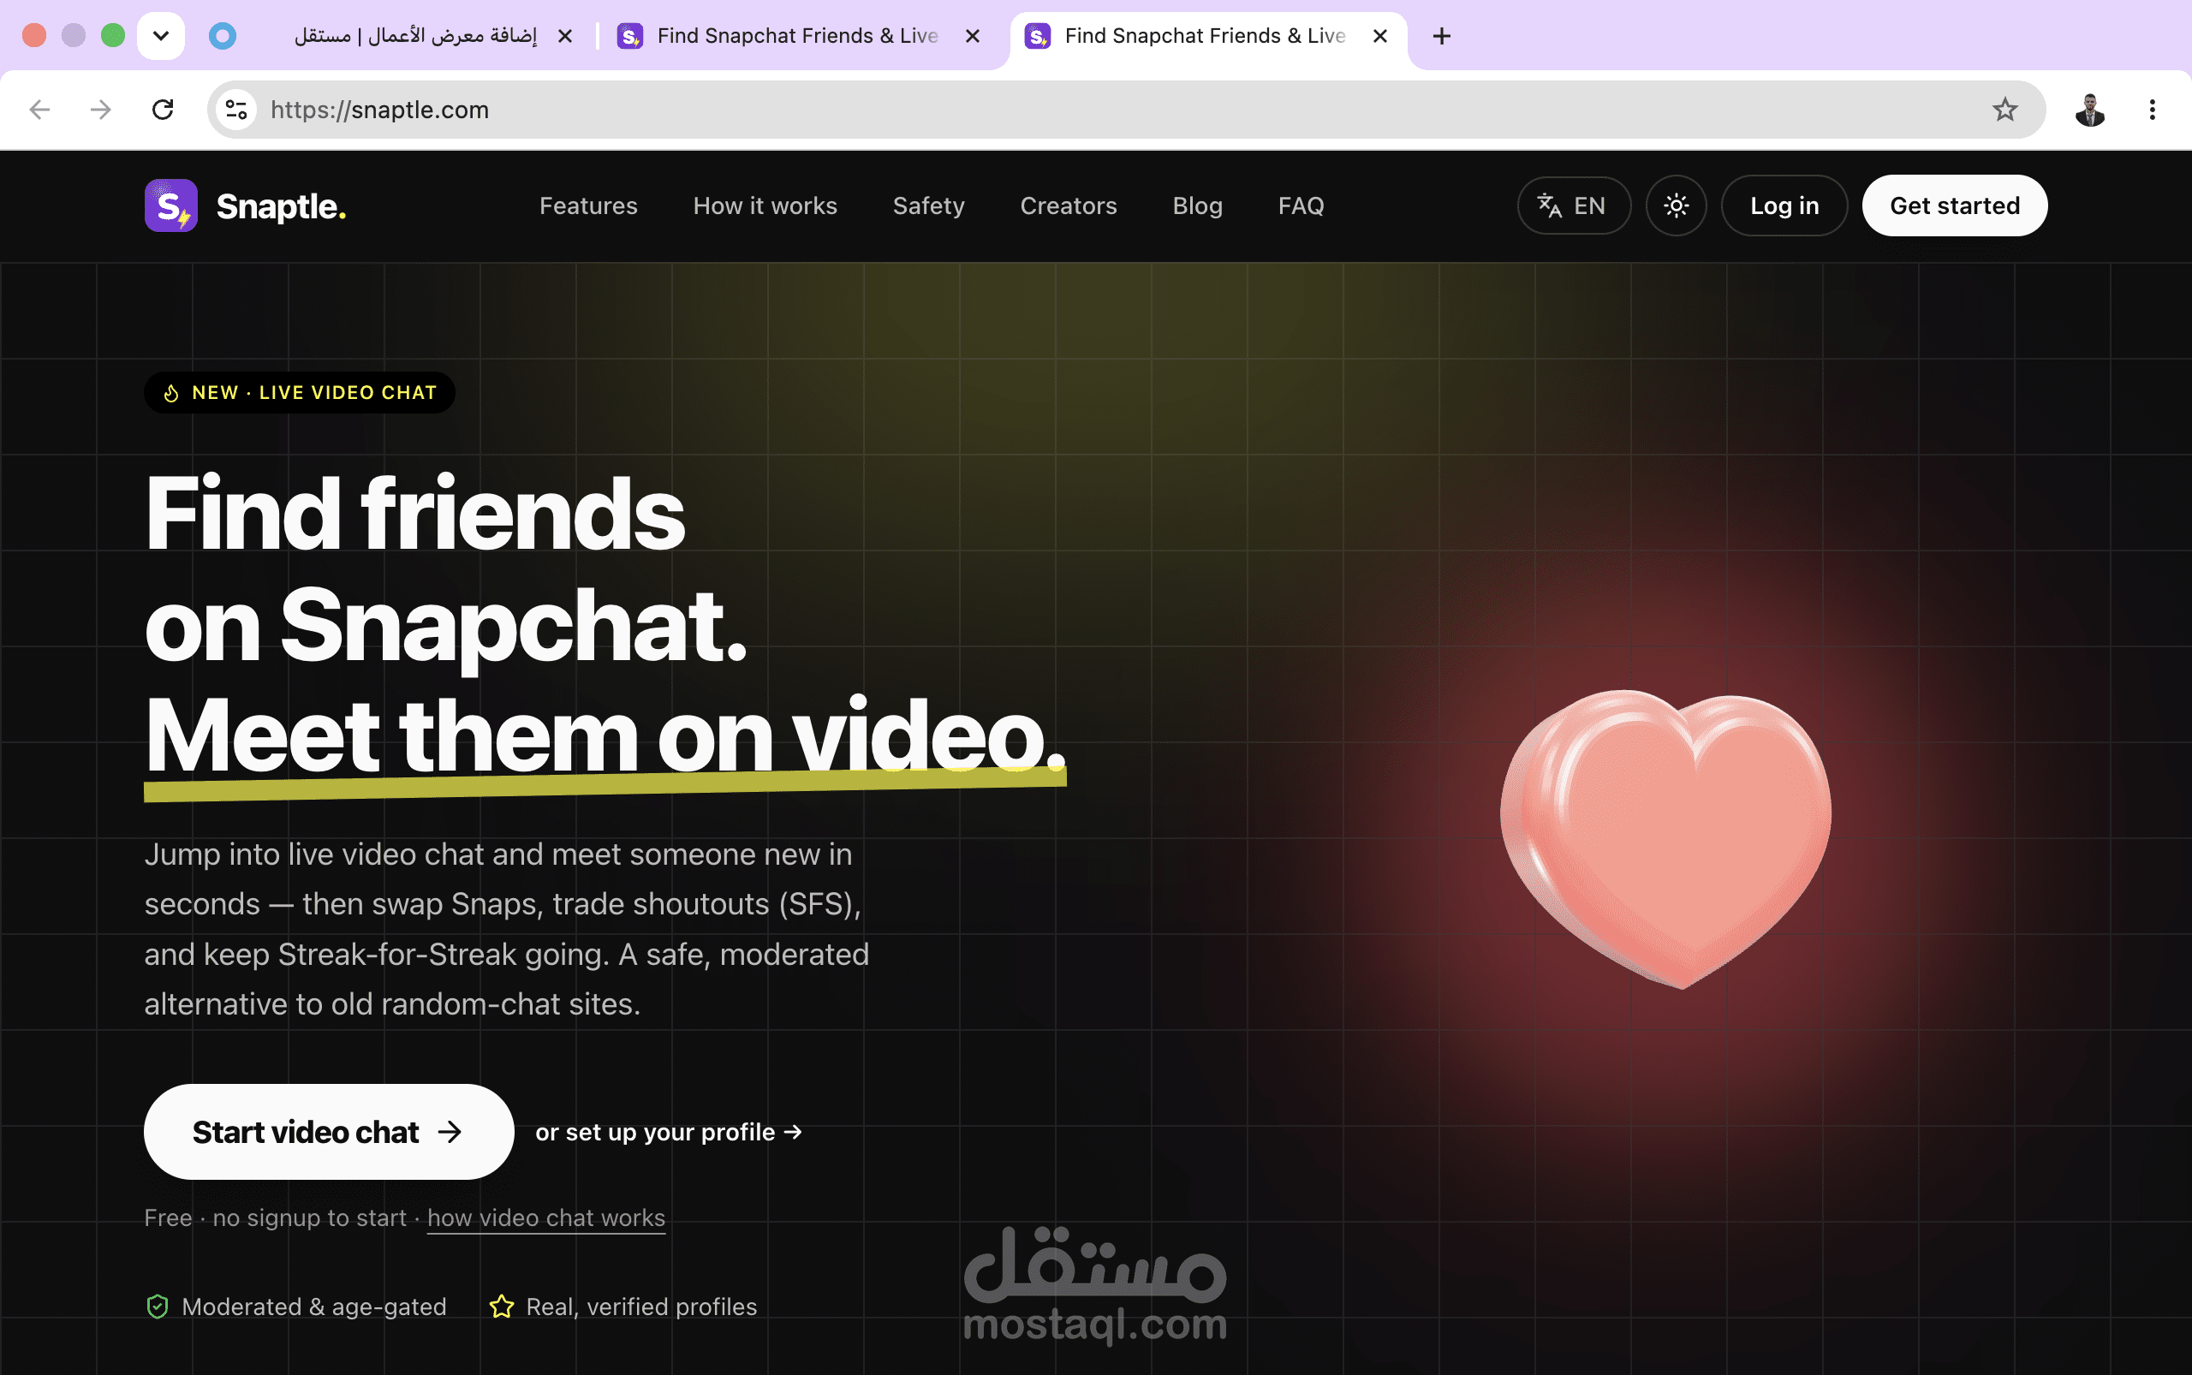Click the address bar showing snaptle.com
The image size is (2192, 1375).
click(x=1126, y=110)
